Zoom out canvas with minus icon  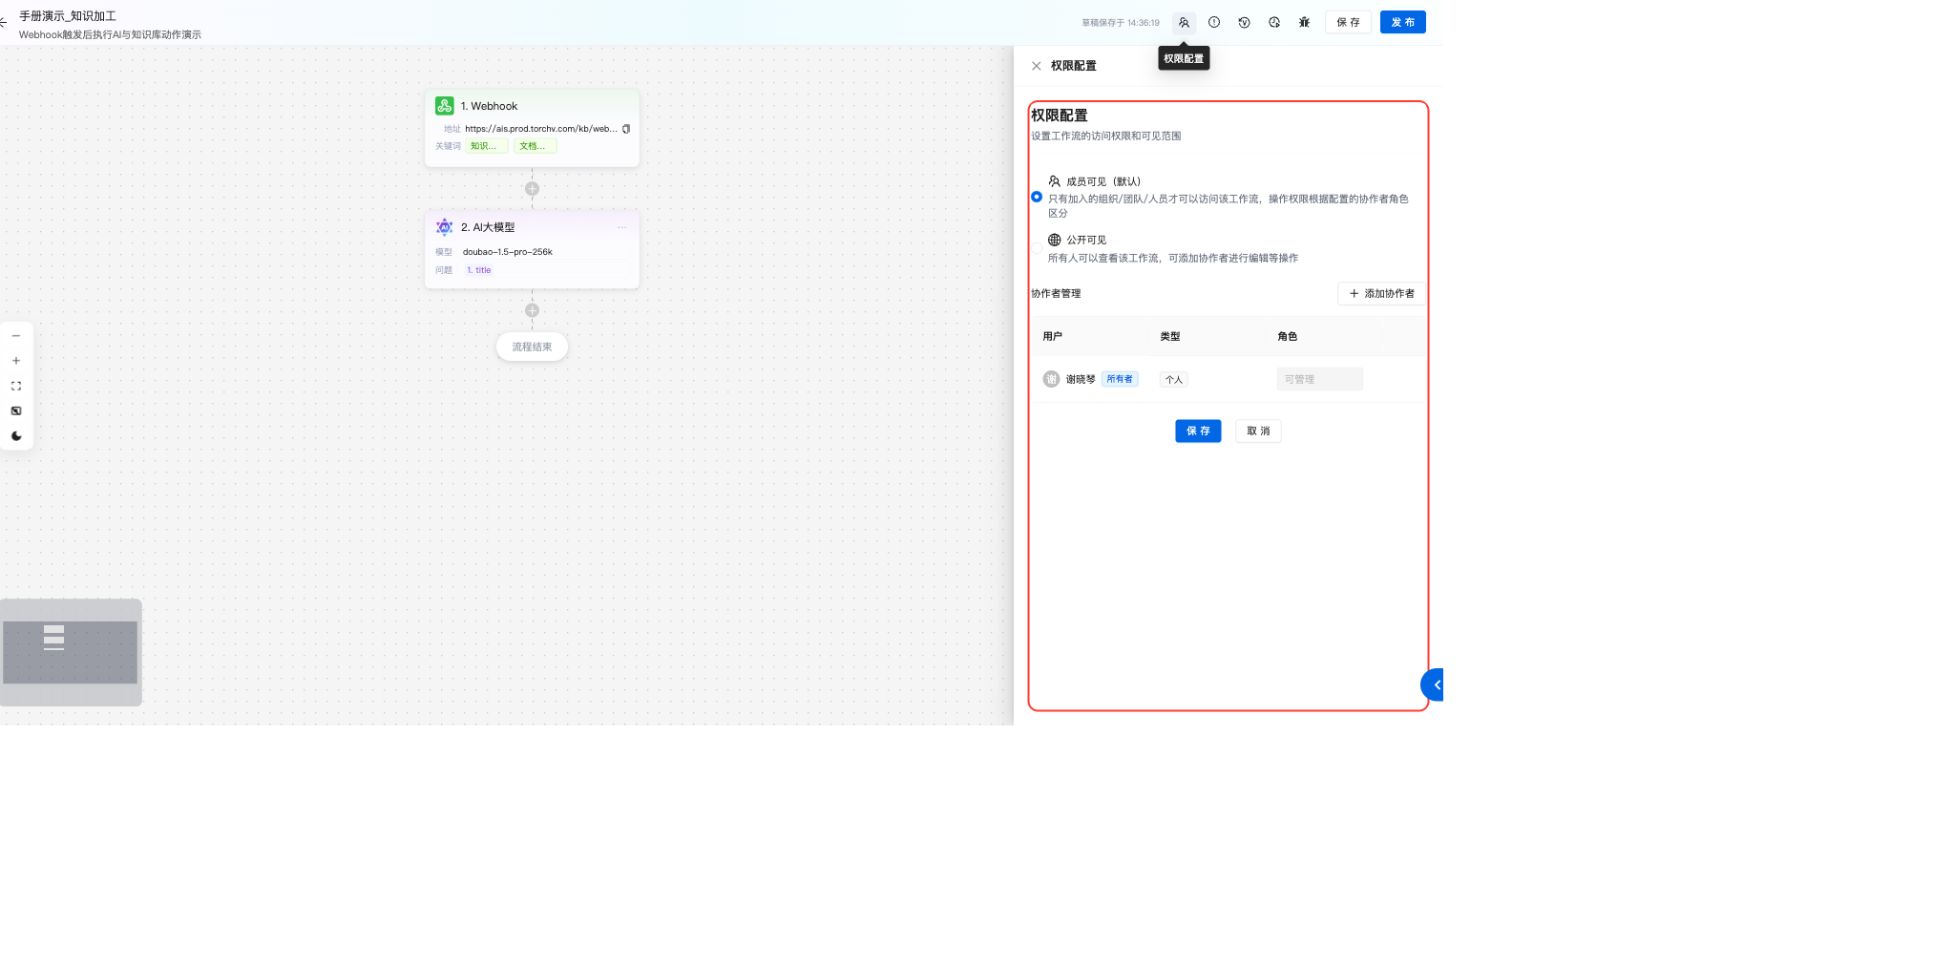(16, 336)
